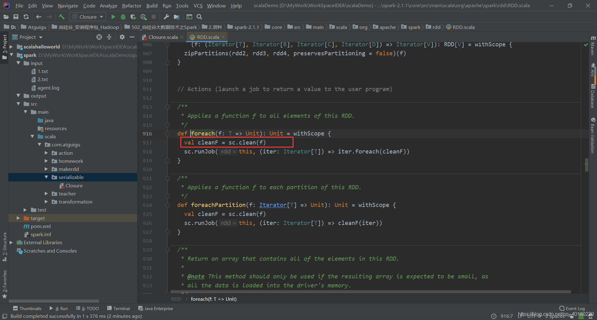
Task: Synchronize project with the refresh icon
Action: tap(26, 17)
